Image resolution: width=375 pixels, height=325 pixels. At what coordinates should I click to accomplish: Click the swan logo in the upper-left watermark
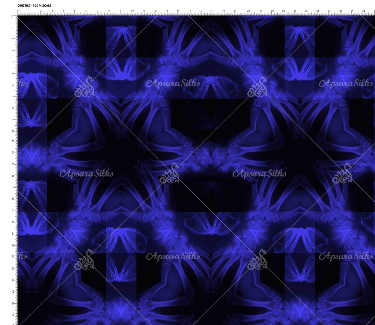pos(85,87)
